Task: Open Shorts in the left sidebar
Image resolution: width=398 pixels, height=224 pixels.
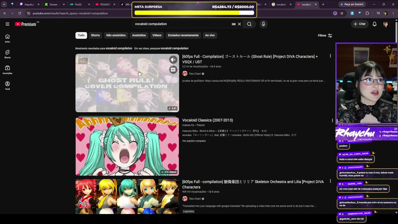Action: 7,54
